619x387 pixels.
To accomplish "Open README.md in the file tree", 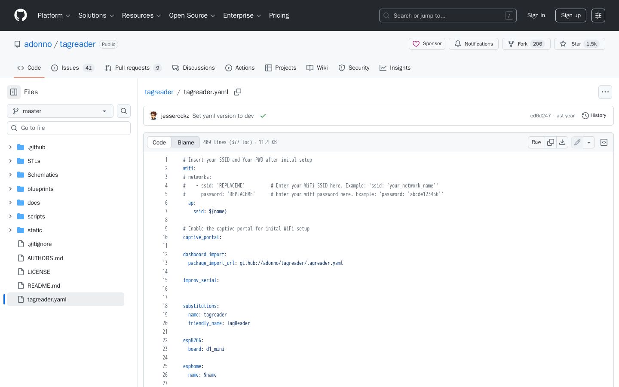I will coord(44,286).
